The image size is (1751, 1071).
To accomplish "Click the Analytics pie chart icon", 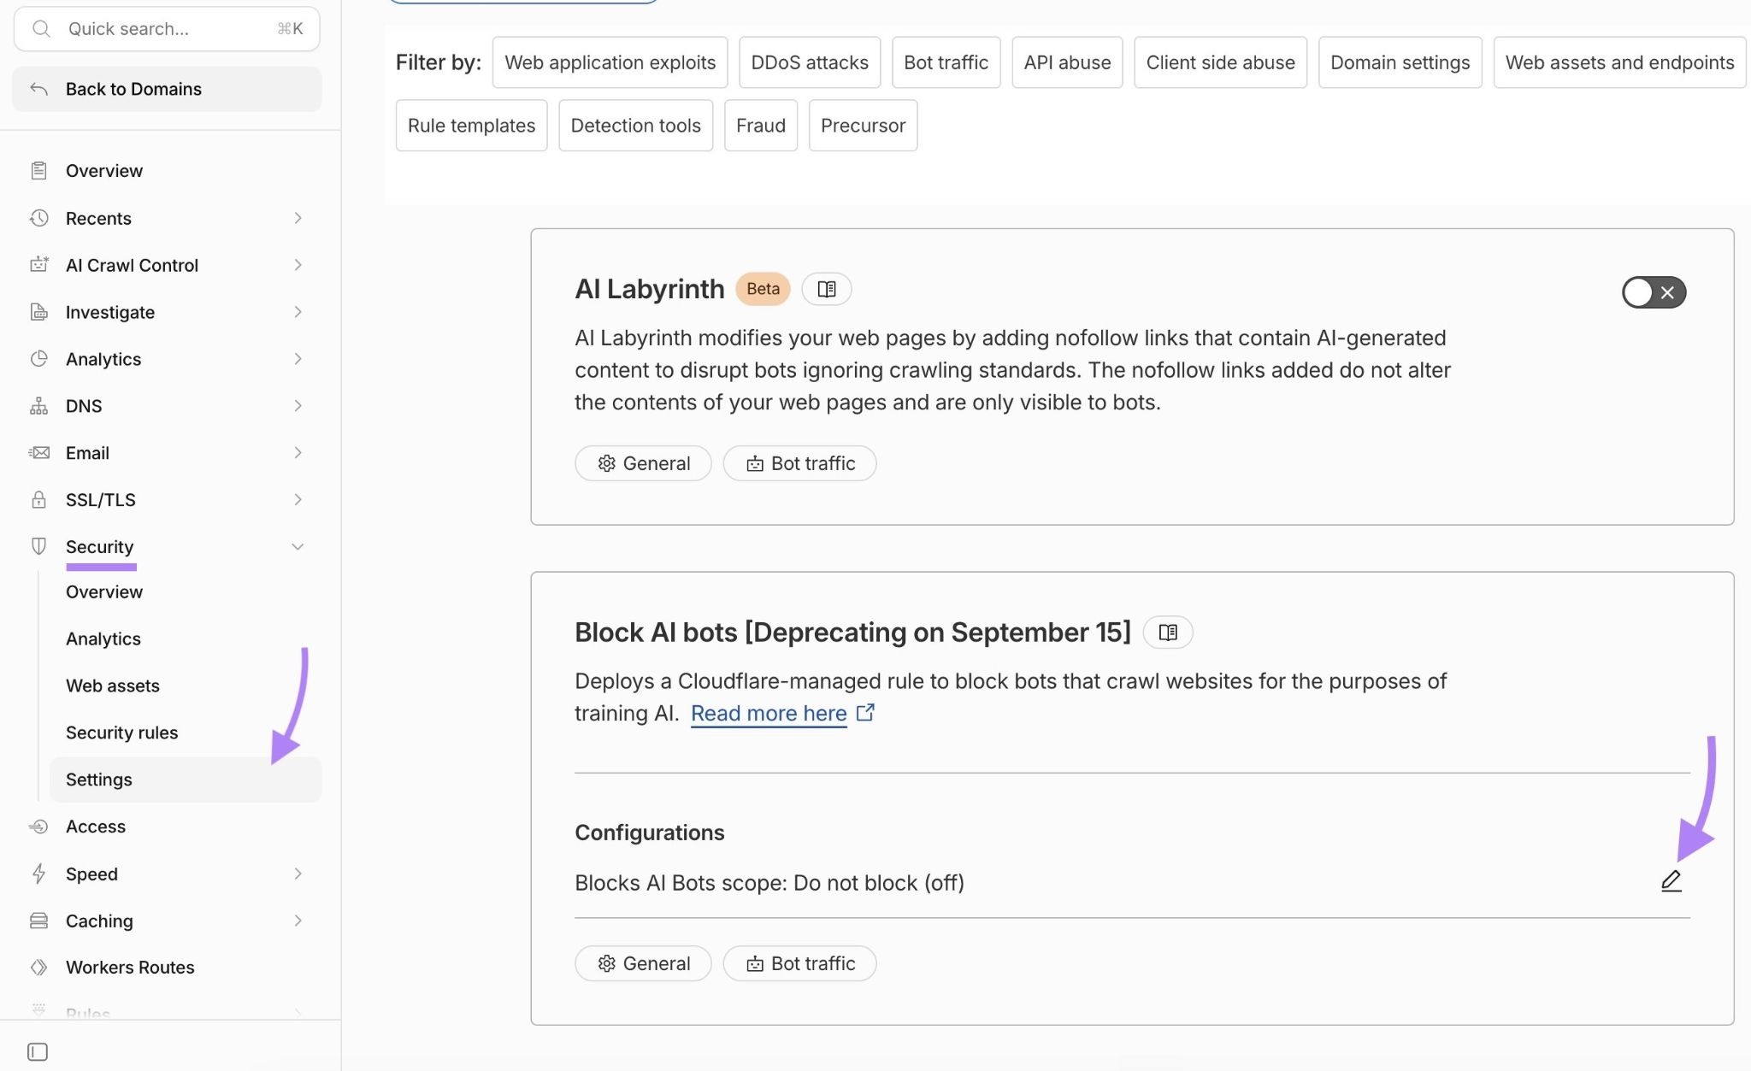I will 38,359.
